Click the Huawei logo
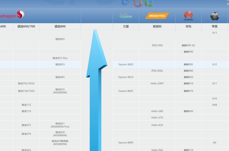 [x=189, y=16]
